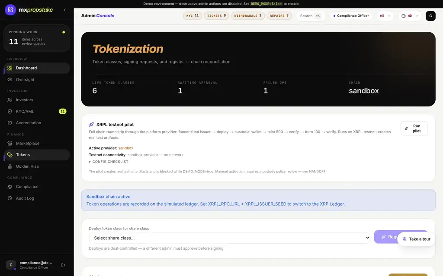Screen dimensions: 443x276
Task: Open Dashboard in the sidebar
Action: (x=37, y=68)
